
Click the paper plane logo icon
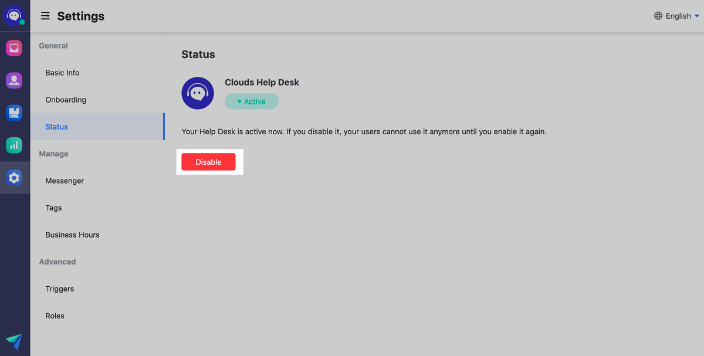click(14, 341)
